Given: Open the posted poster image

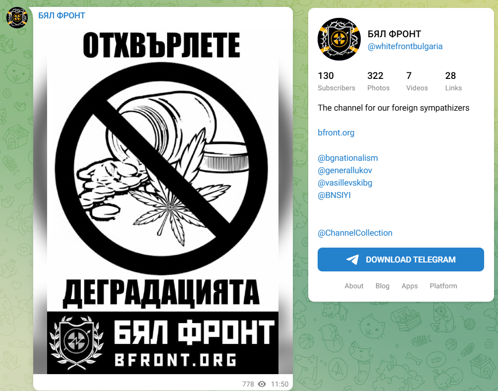Looking at the screenshot, I should (x=163, y=200).
